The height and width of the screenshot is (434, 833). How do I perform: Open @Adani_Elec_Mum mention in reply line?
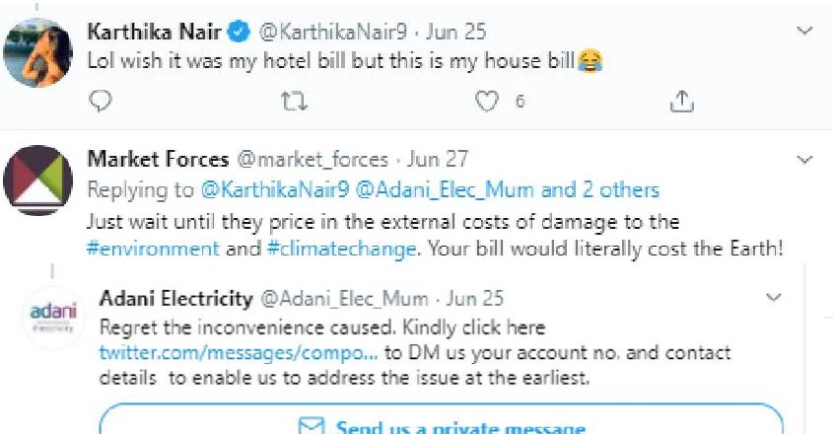click(446, 190)
